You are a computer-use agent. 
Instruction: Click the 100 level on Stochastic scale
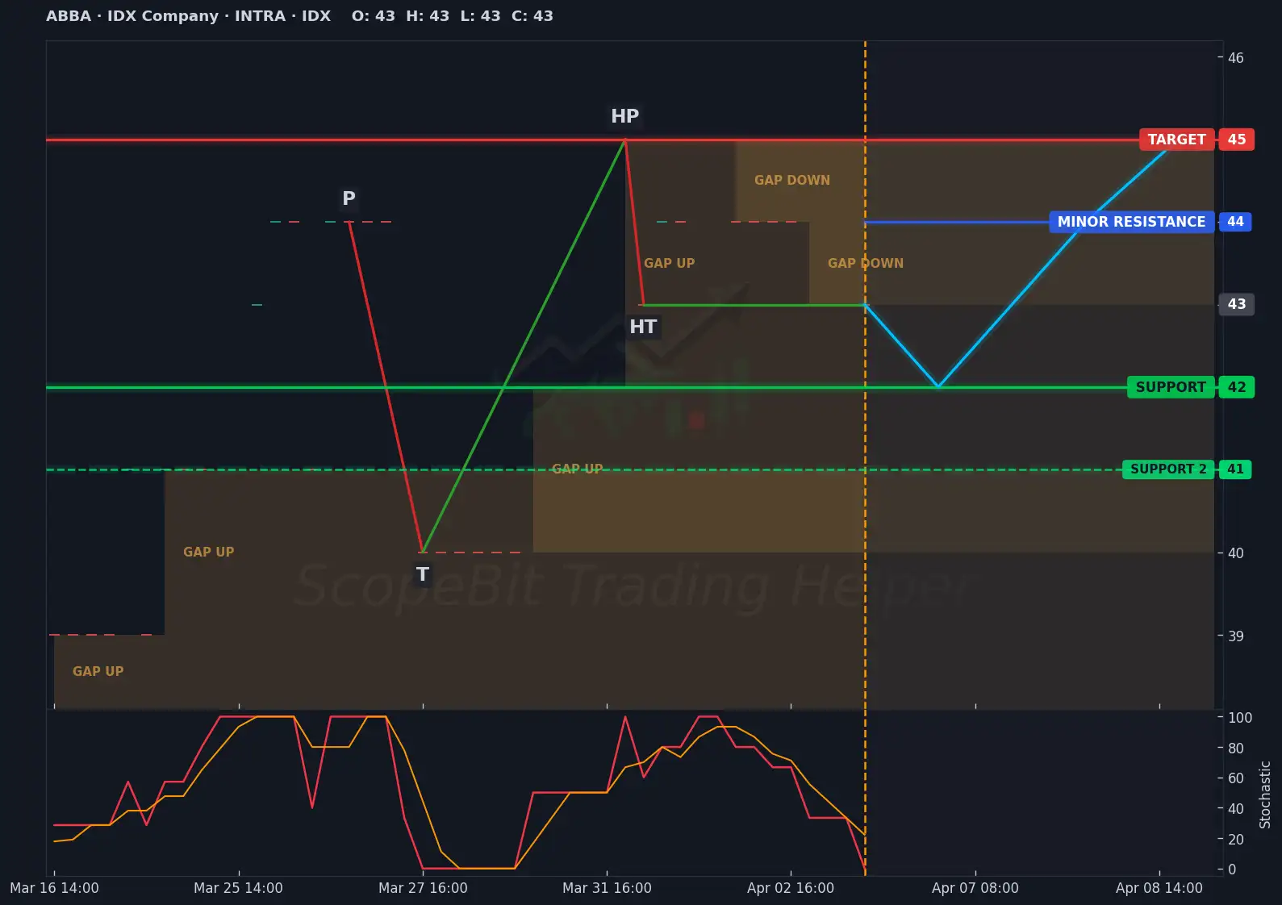pos(1239,718)
